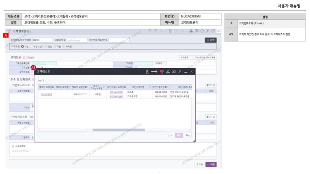Click the person icon in 고객리스트 title bar

pos(147,72)
